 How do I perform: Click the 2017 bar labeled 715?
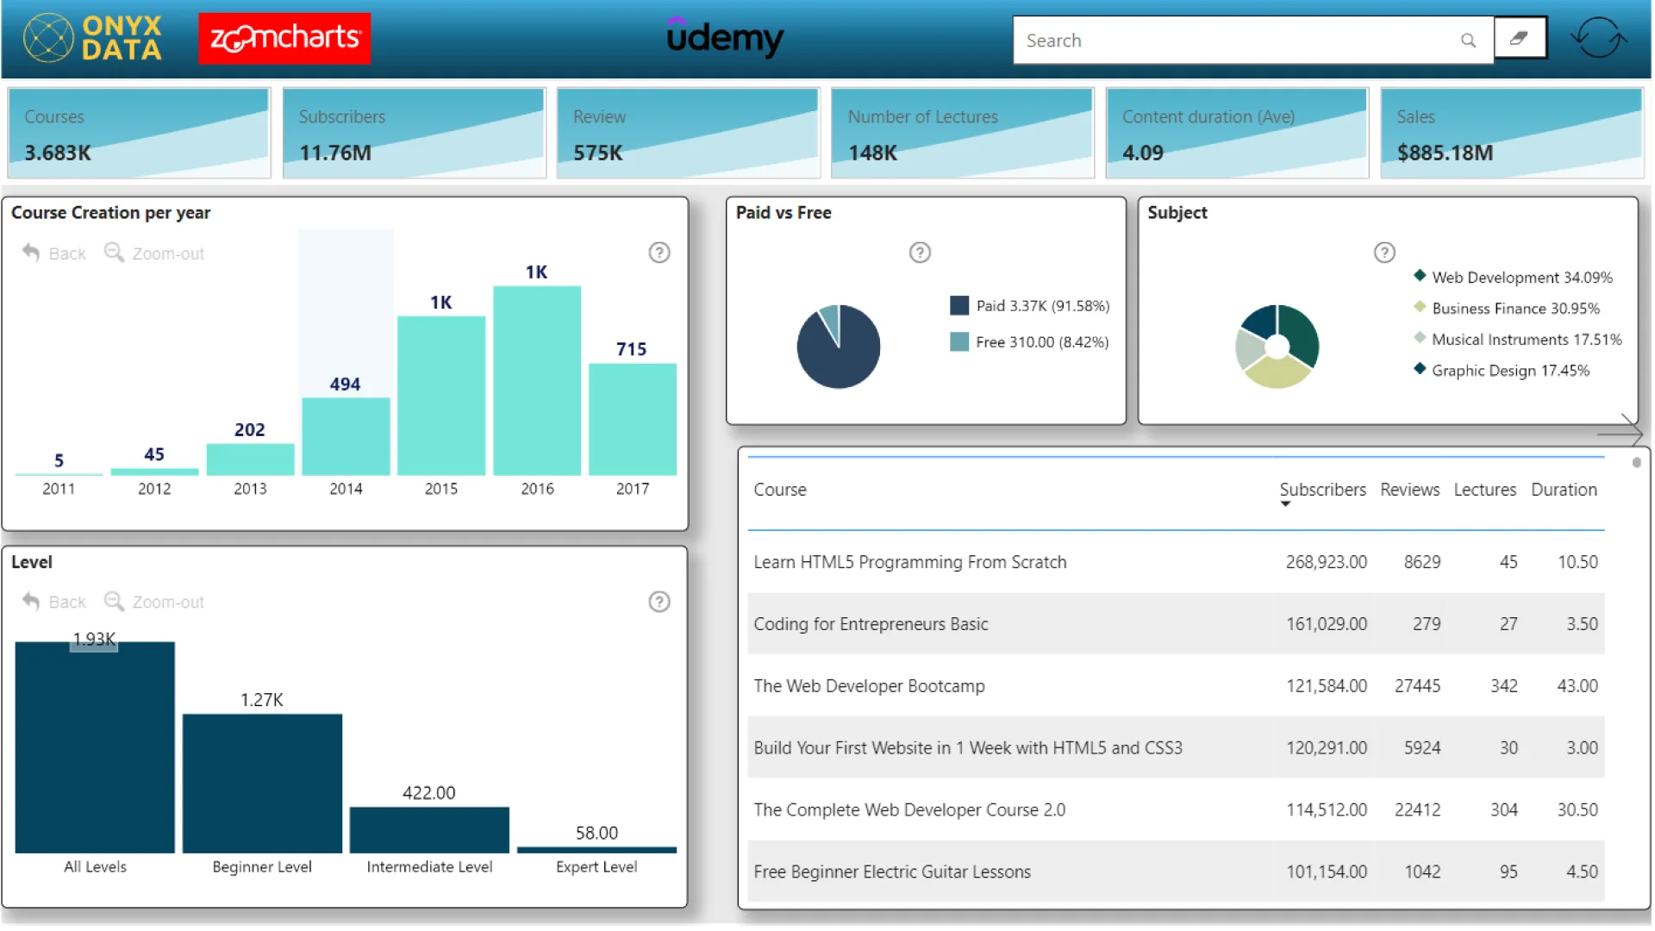(x=633, y=420)
